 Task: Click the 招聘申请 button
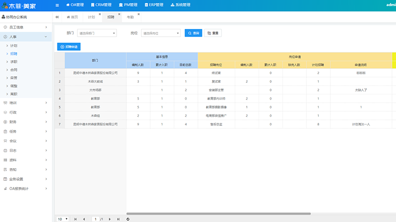[x=69, y=47]
